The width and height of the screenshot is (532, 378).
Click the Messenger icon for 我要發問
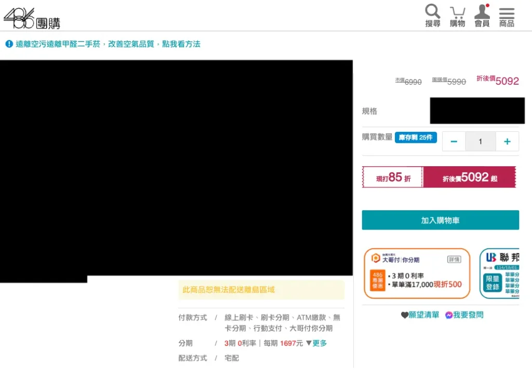click(x=449, y=315)
